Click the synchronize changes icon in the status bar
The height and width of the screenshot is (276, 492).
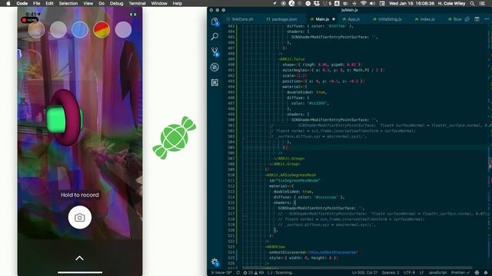pyautogui.click(x=238, y=273)
